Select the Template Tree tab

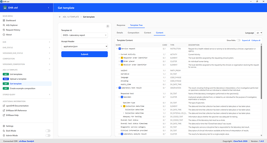136,25
